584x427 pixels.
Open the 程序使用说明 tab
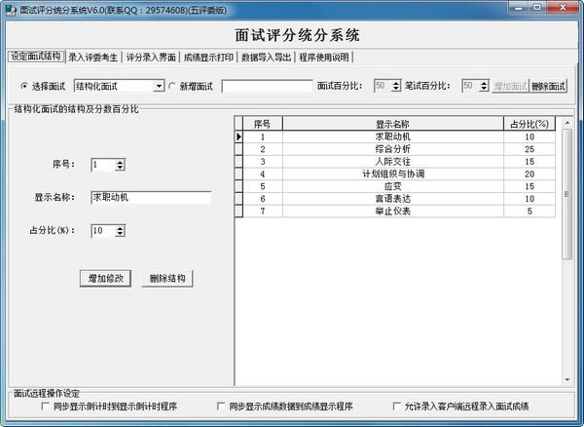323,57
